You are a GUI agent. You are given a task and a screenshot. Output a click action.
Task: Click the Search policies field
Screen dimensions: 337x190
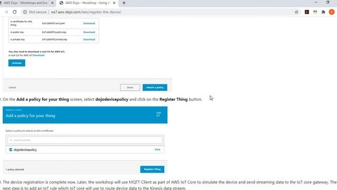tap(85, 140)
